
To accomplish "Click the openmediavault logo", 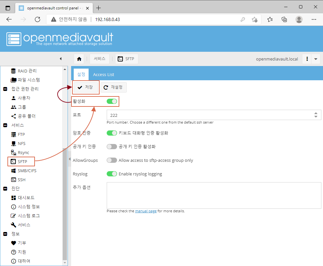I will 60,39.
